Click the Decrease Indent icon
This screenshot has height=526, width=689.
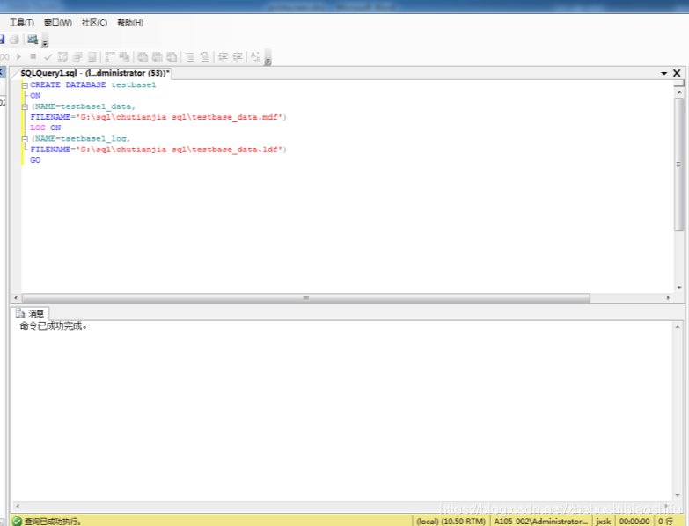[x=223, y=56]
